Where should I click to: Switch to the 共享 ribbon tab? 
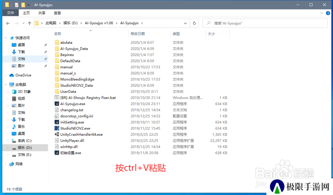[x=42, y=13]
